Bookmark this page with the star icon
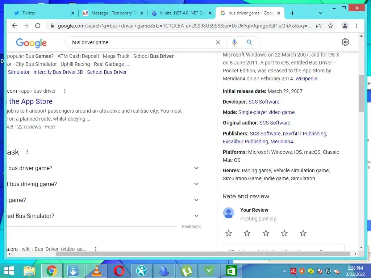Screen dimensions: 371x278 (330, 26)
